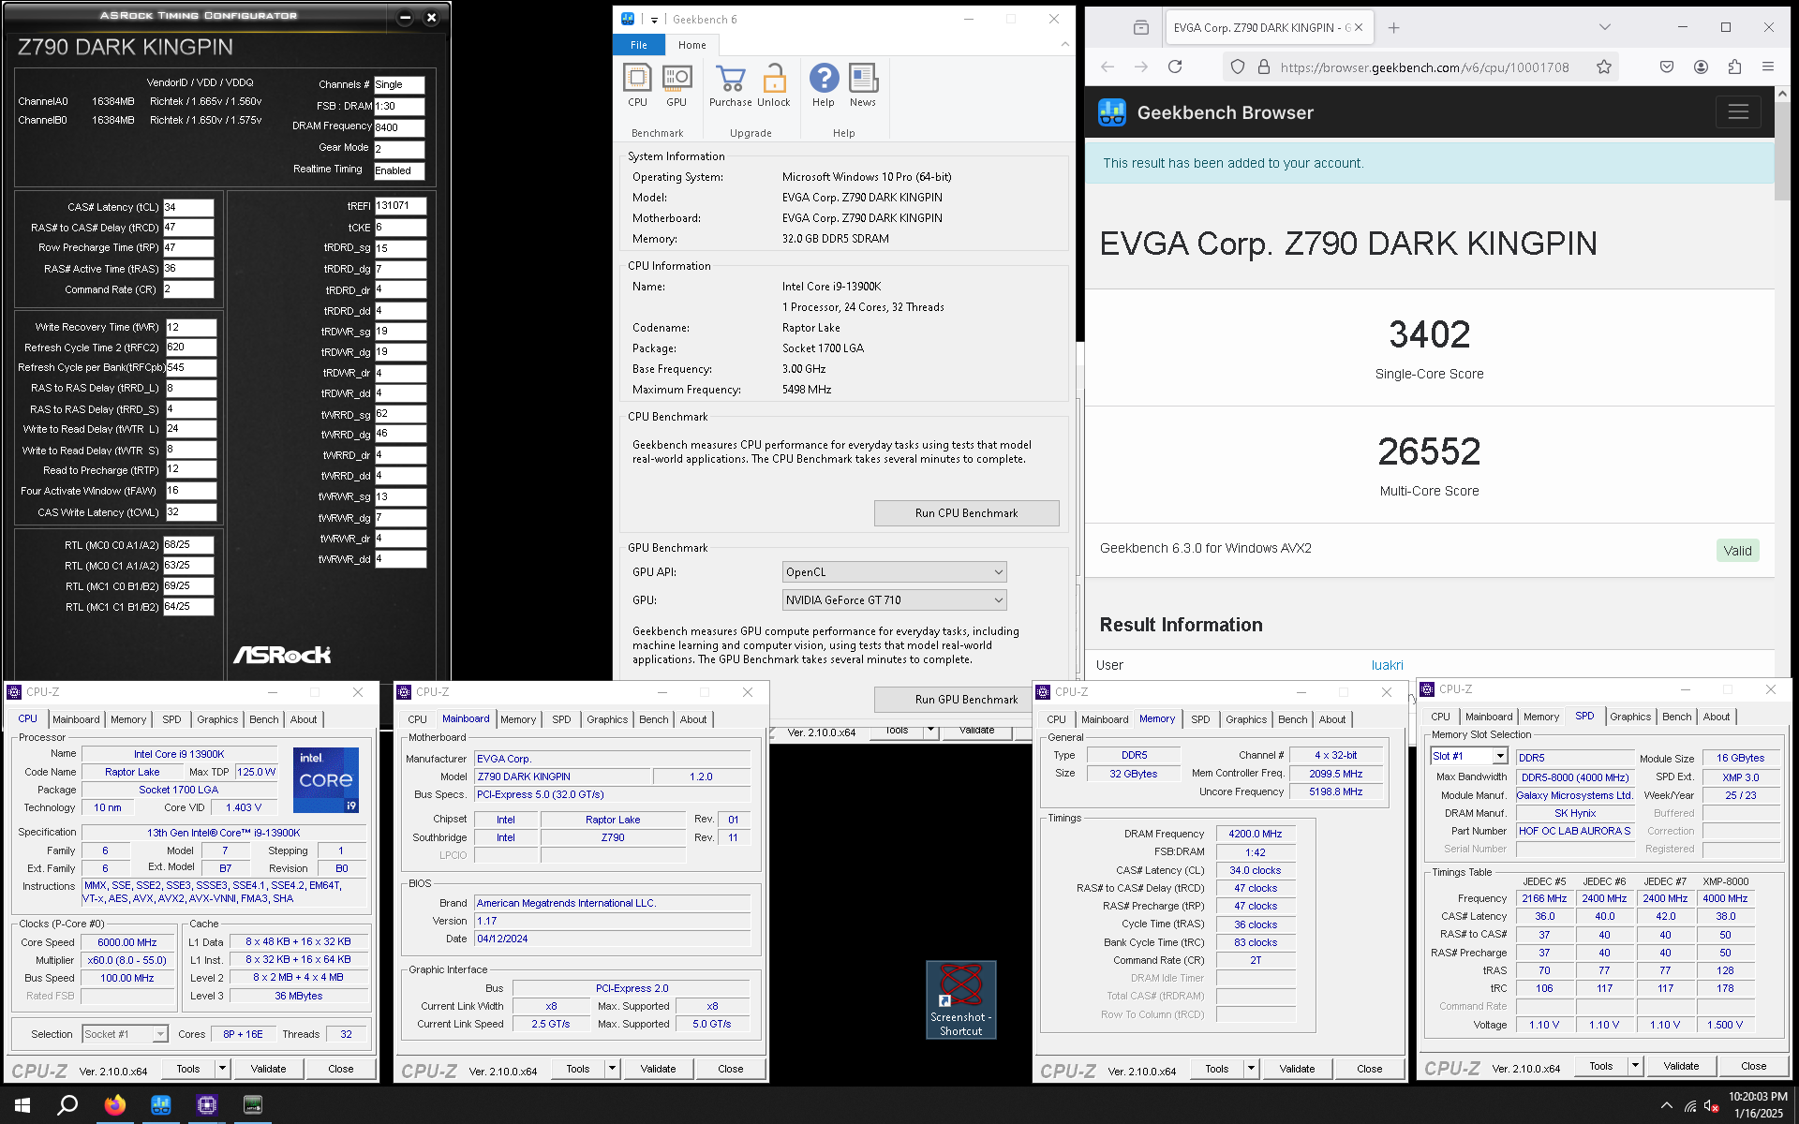The image size is (1799, 1124).
Task: Open the Geekbench File menu
Action: 639,45
